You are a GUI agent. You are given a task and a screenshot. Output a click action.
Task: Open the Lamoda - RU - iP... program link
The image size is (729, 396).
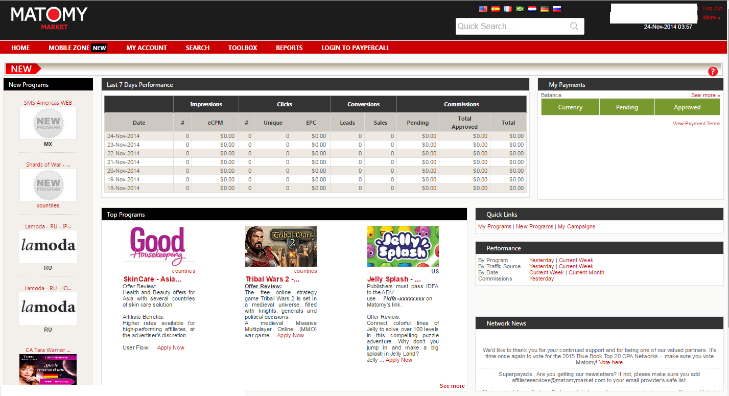click(48, 226)
